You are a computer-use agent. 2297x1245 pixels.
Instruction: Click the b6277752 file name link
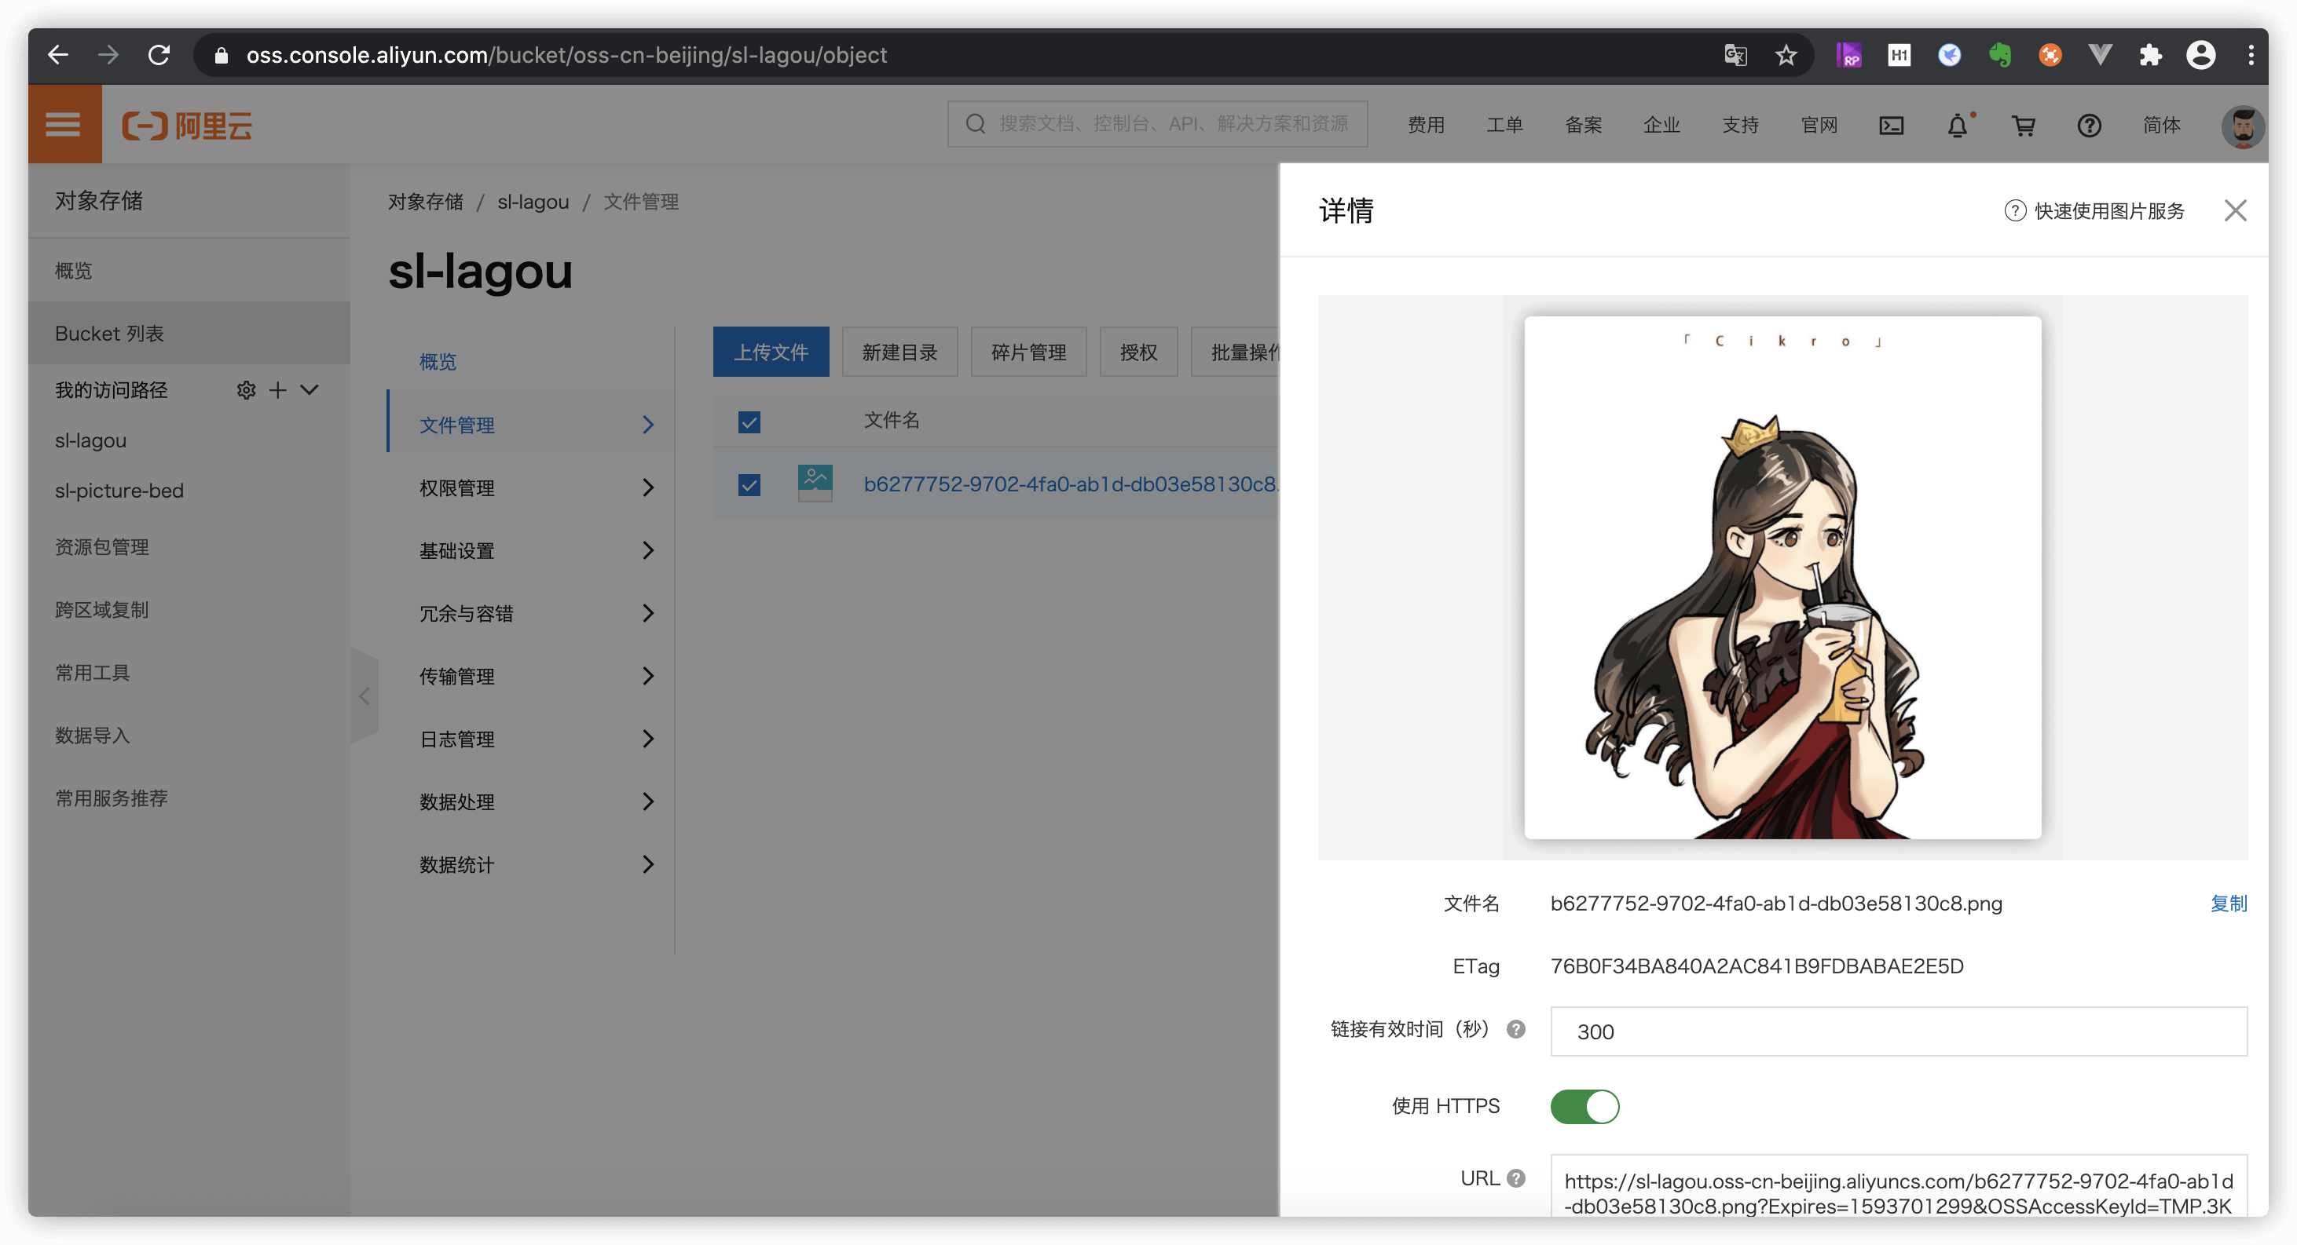pos(1070,484)
